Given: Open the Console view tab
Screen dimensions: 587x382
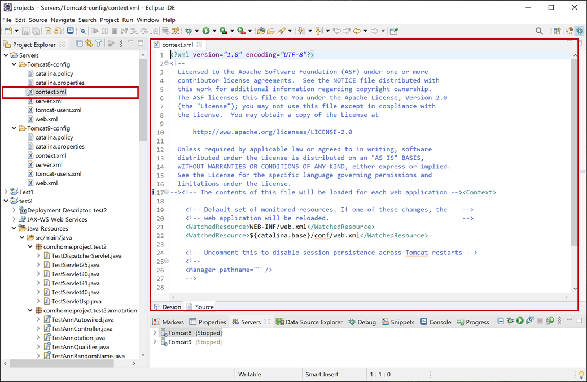Looking at the screenshot, I should (x=436, y=322).
